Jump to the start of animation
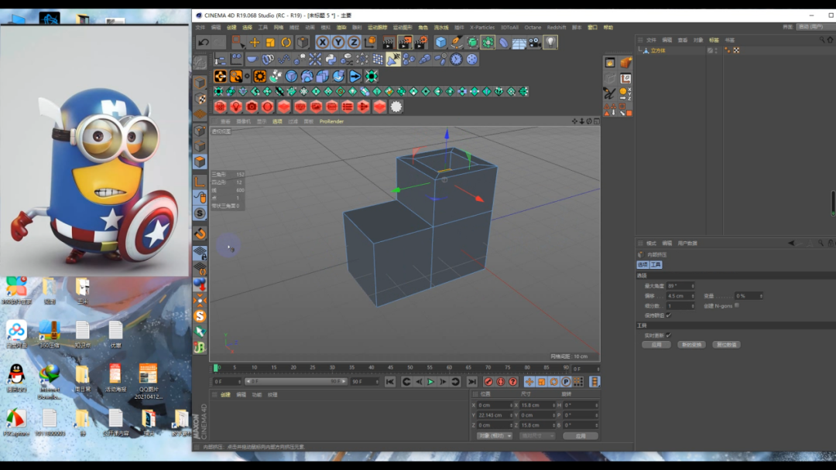The height and width of the screenshot is (470, 836). point(389,382)
